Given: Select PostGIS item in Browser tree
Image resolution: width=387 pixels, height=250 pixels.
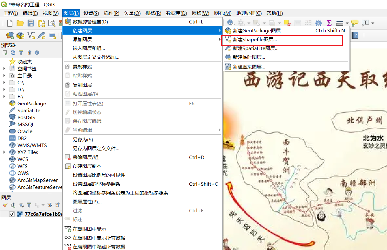Looking at the screenshot, I should [26, 117].
